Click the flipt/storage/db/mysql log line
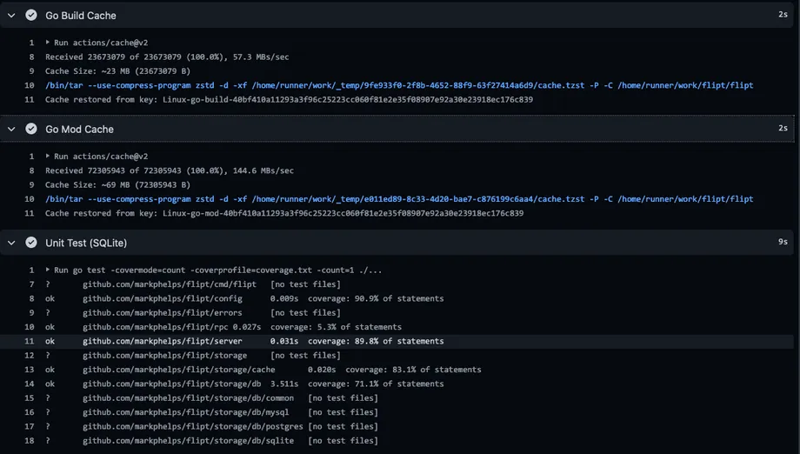Image resolution: width=800 pixels, height=454 pixels. click(x=211, y=412)
